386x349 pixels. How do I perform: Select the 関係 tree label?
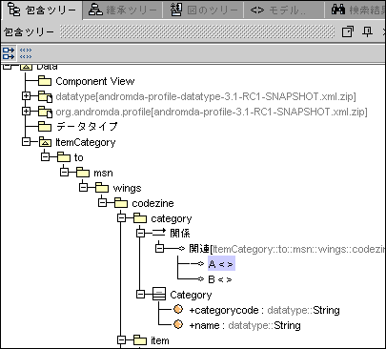[180, 234]
